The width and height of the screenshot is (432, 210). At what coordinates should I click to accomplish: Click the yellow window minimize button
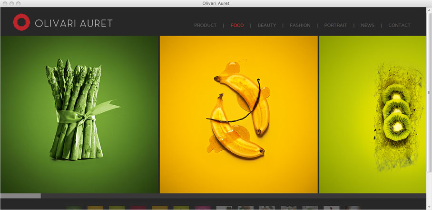pos(11,4)
